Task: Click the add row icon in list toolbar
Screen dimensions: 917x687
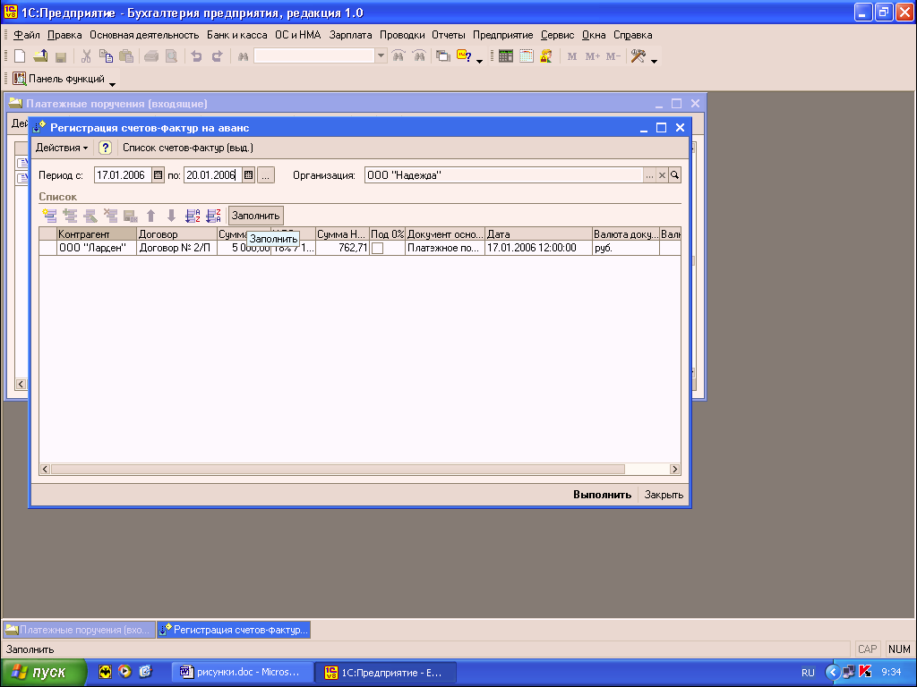Action: pyautogui.click(x=49, y=216)
